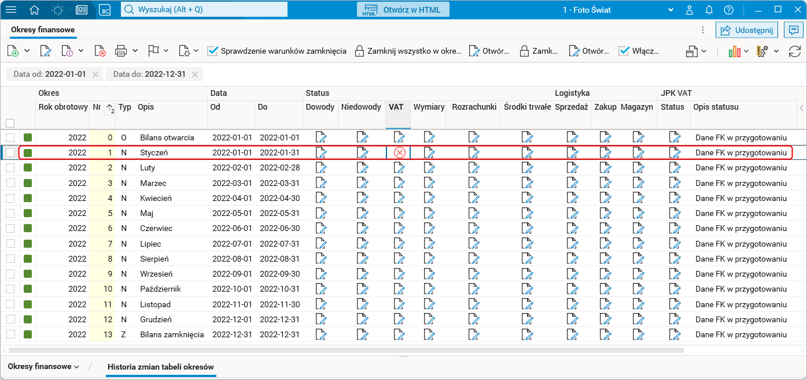Click Otwórz w HTML button
This screenshot has height=380, width=807.
pyautogui.click(x=403, y=10)
